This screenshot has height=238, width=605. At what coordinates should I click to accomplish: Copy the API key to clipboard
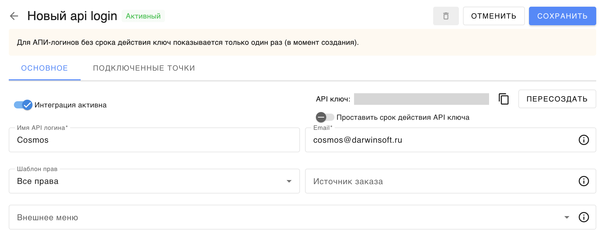click(504, 99)
